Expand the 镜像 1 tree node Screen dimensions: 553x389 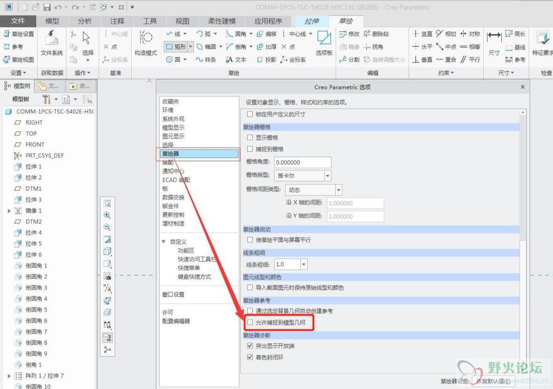(x=9, y=211)
